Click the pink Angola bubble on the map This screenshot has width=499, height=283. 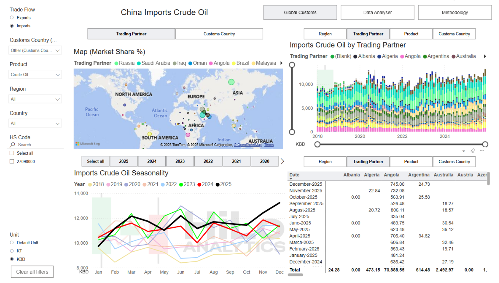coord(188,134)
